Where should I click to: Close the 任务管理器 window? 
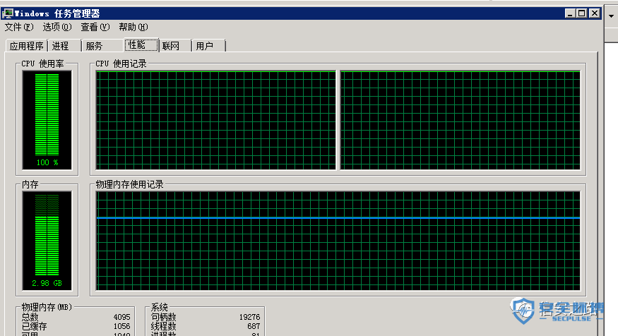pos(595,13)
